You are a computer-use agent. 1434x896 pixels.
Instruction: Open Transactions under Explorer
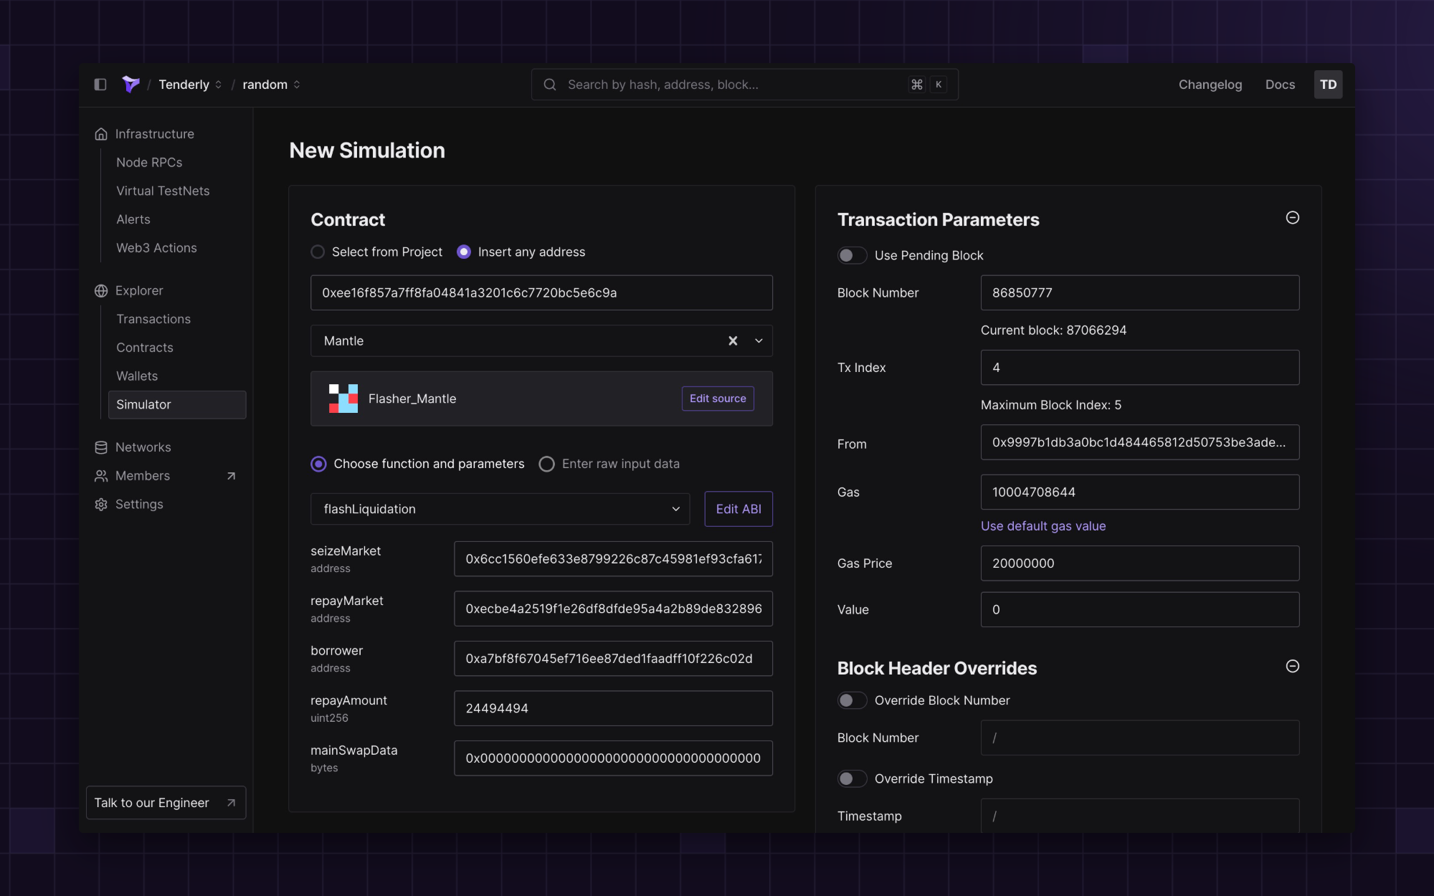(153, 319)
